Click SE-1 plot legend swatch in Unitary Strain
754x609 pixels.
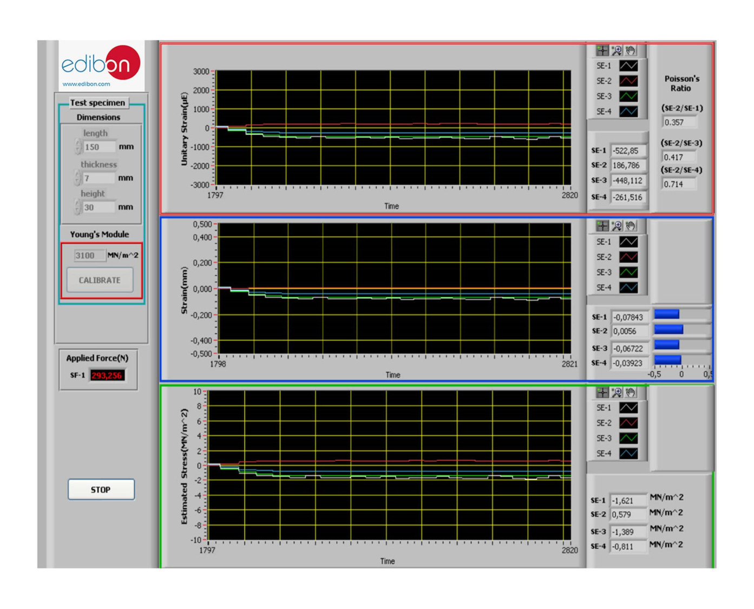[x=628, y=66]
